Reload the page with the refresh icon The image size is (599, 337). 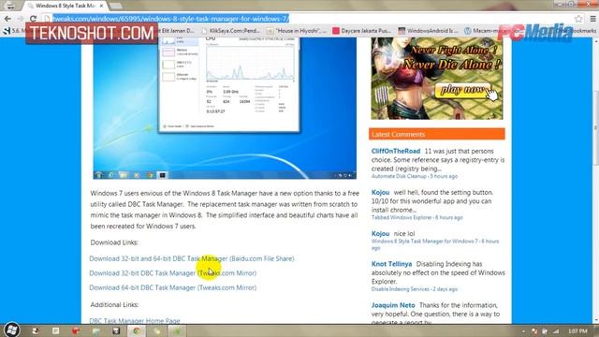click(x=34, y=19)
